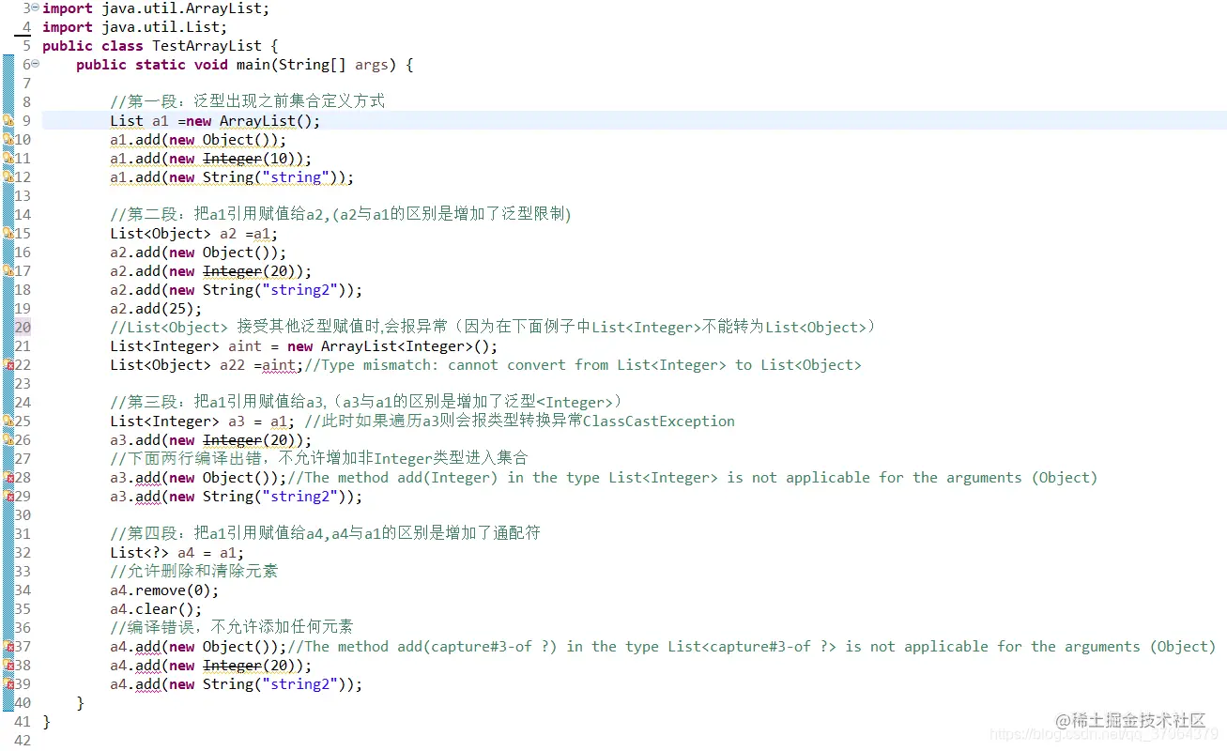This screenshot has width=1227, height=751.
Task: Click the warning marker on line 15
Action: click(8, 234)
